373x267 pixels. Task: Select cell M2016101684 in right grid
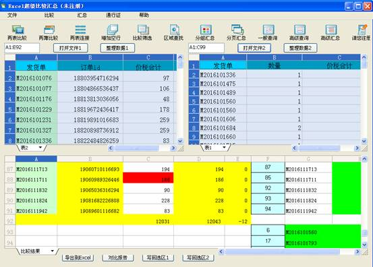tap(223, 127)
